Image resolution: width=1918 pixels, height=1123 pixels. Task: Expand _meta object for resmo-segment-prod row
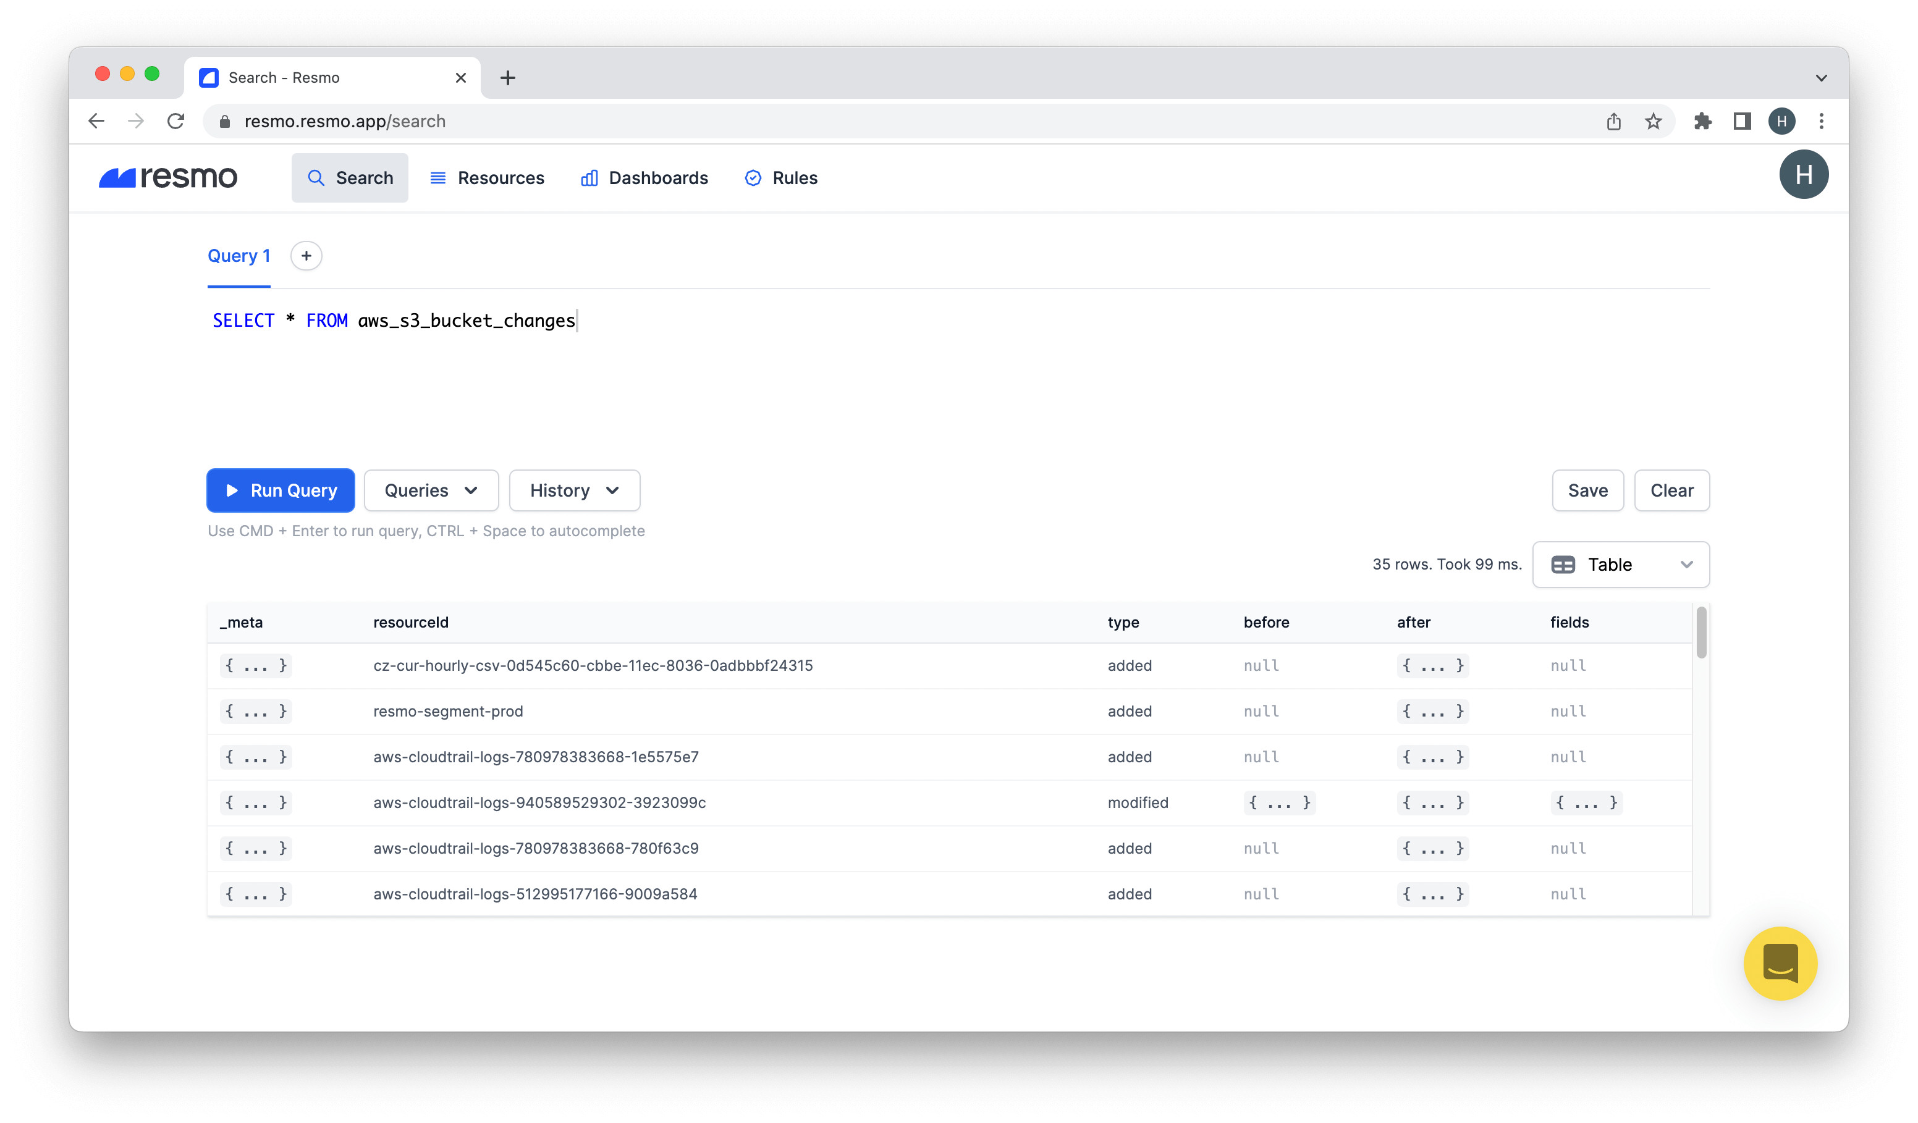point(256,710)
